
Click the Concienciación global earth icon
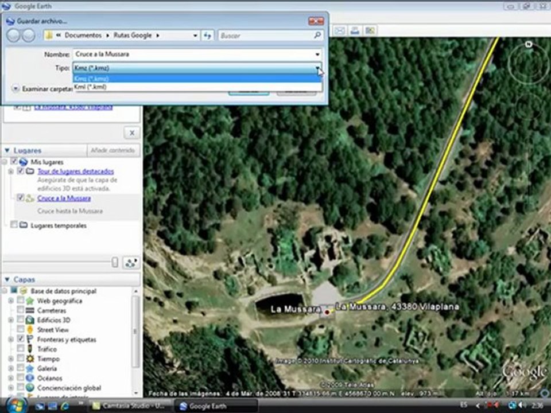click(x=30, y=388)
